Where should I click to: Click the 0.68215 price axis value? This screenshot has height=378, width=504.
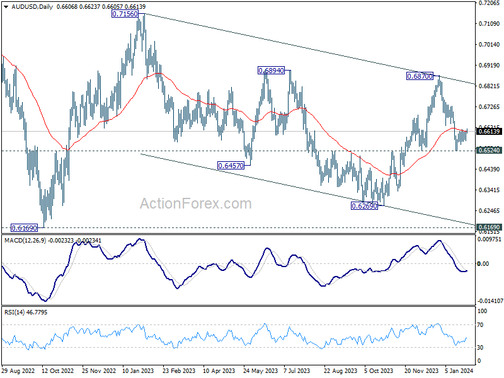tap(489, 86)
